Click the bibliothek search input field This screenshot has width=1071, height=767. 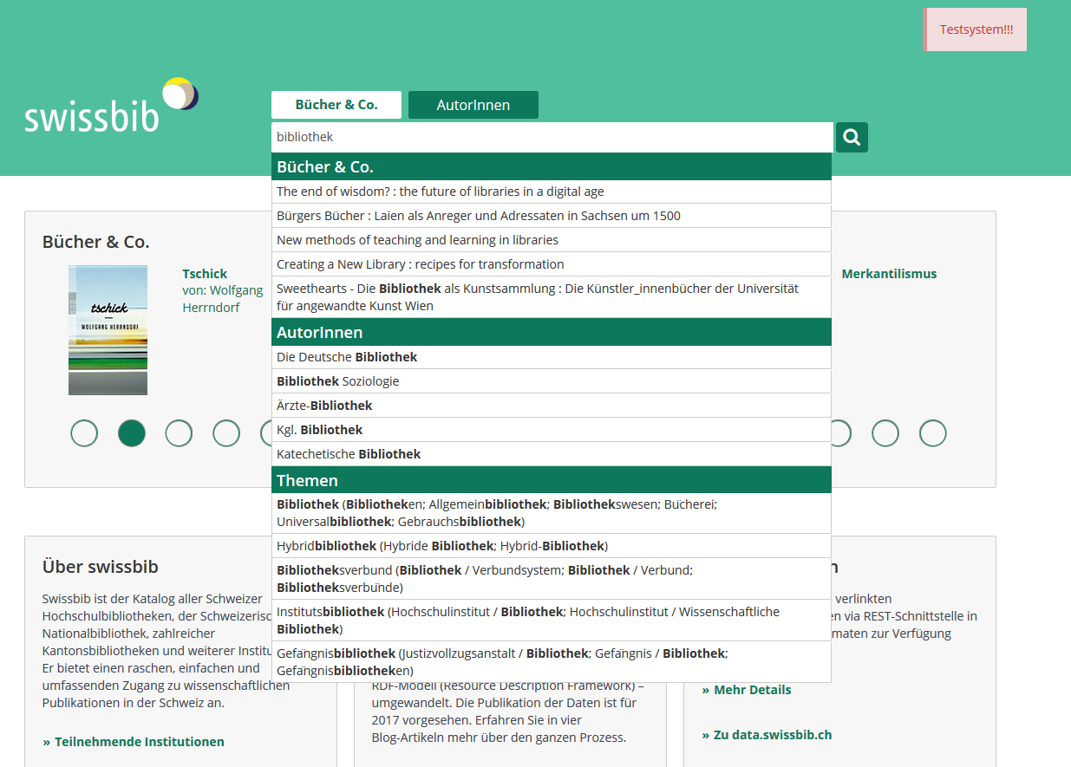tap(552, 137)
